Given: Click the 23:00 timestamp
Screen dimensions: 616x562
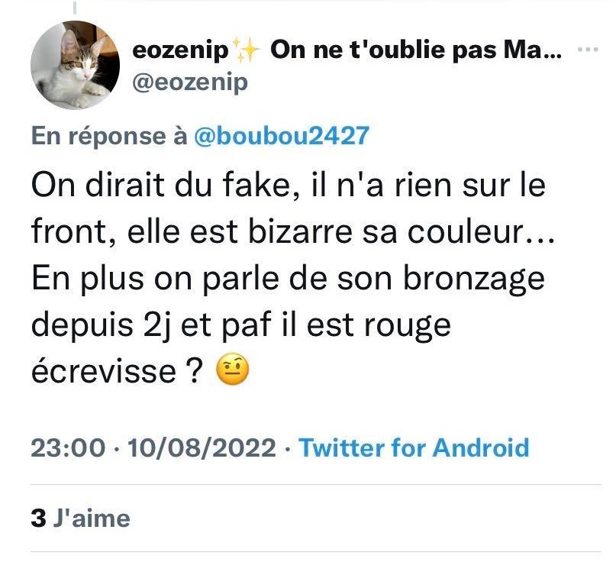Looking at the screenshot, I should coord(69,447).
